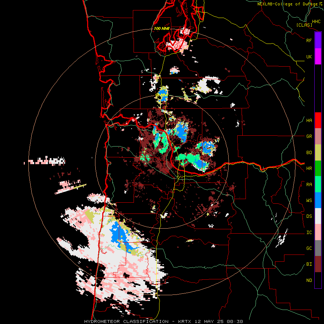This screenshot has height=324, width=324.
Task: Pick the WS blue legend swatch
Action: pyautogui.click(x=318, y=200)
